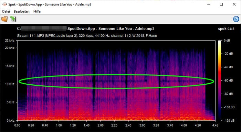This screenshot has width=241, height=132.
Task: Click the '10 kHz' frequency axis label
Action: pos(10,84)
